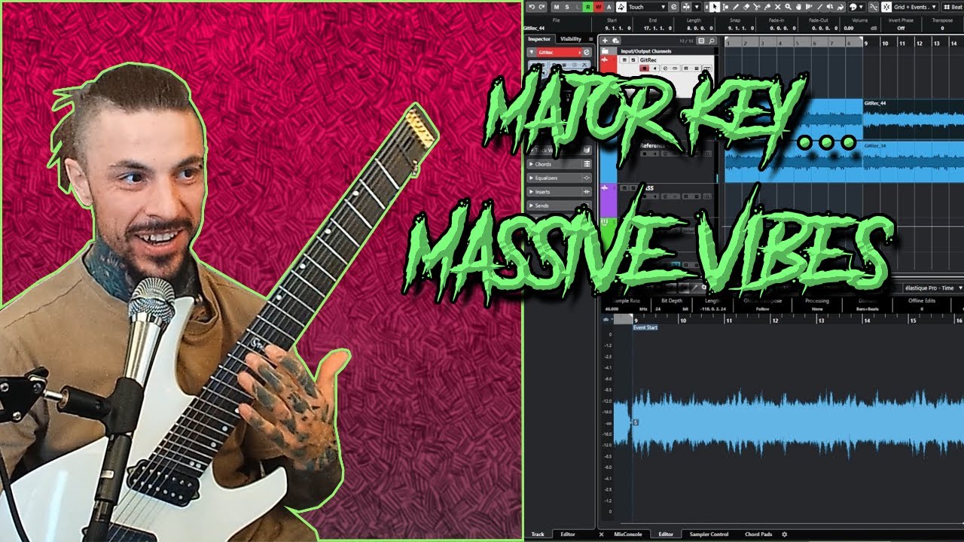Select the Glue tool

point(767,7)
